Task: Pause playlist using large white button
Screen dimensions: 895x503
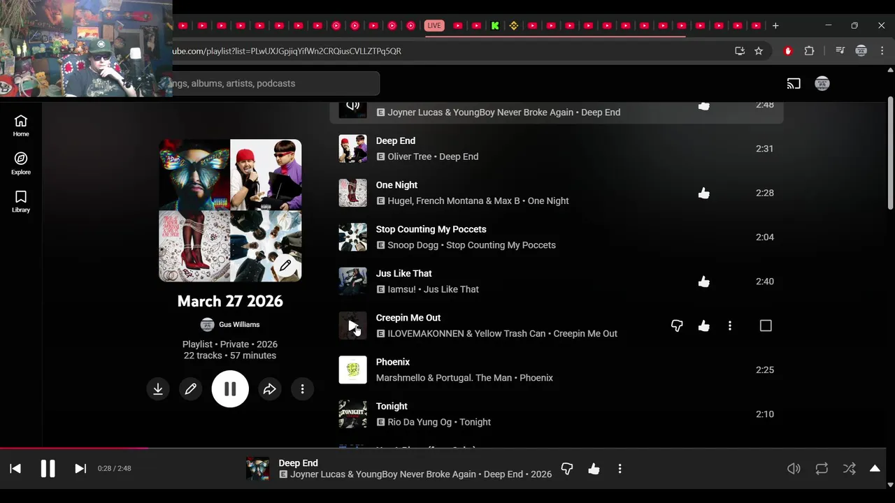Action: point(230,389)
